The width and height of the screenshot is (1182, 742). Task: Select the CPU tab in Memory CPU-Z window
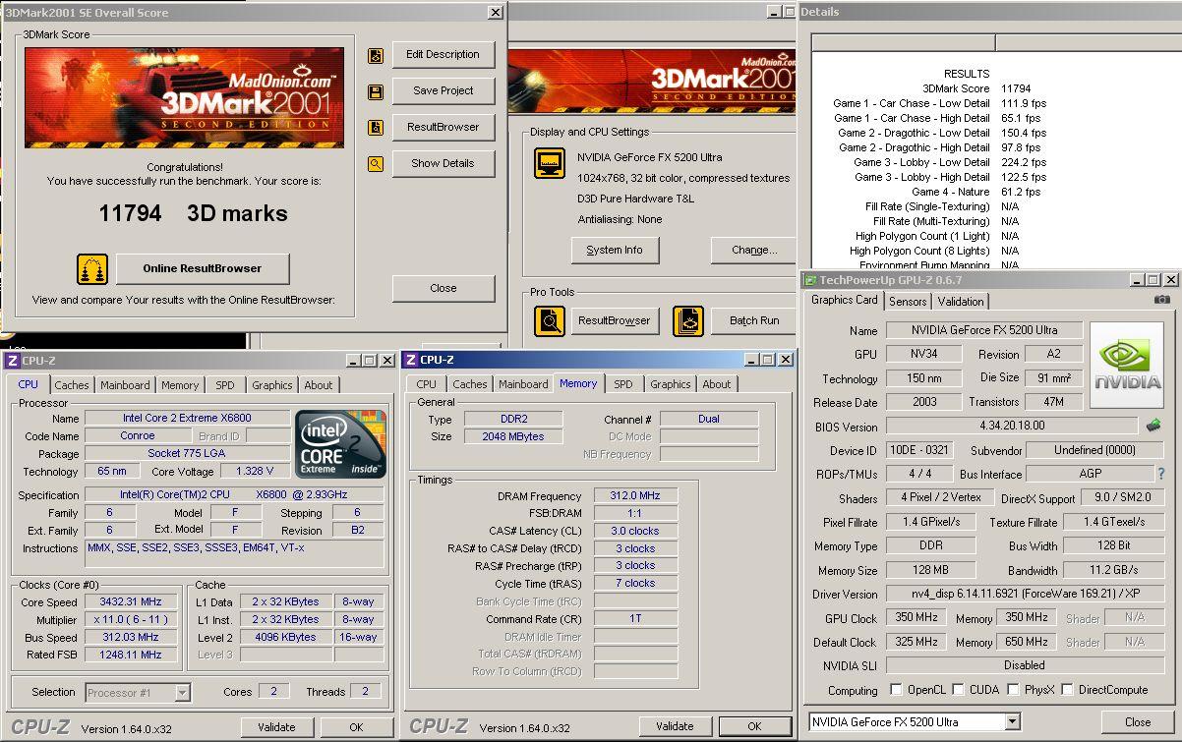pos(426,384)
